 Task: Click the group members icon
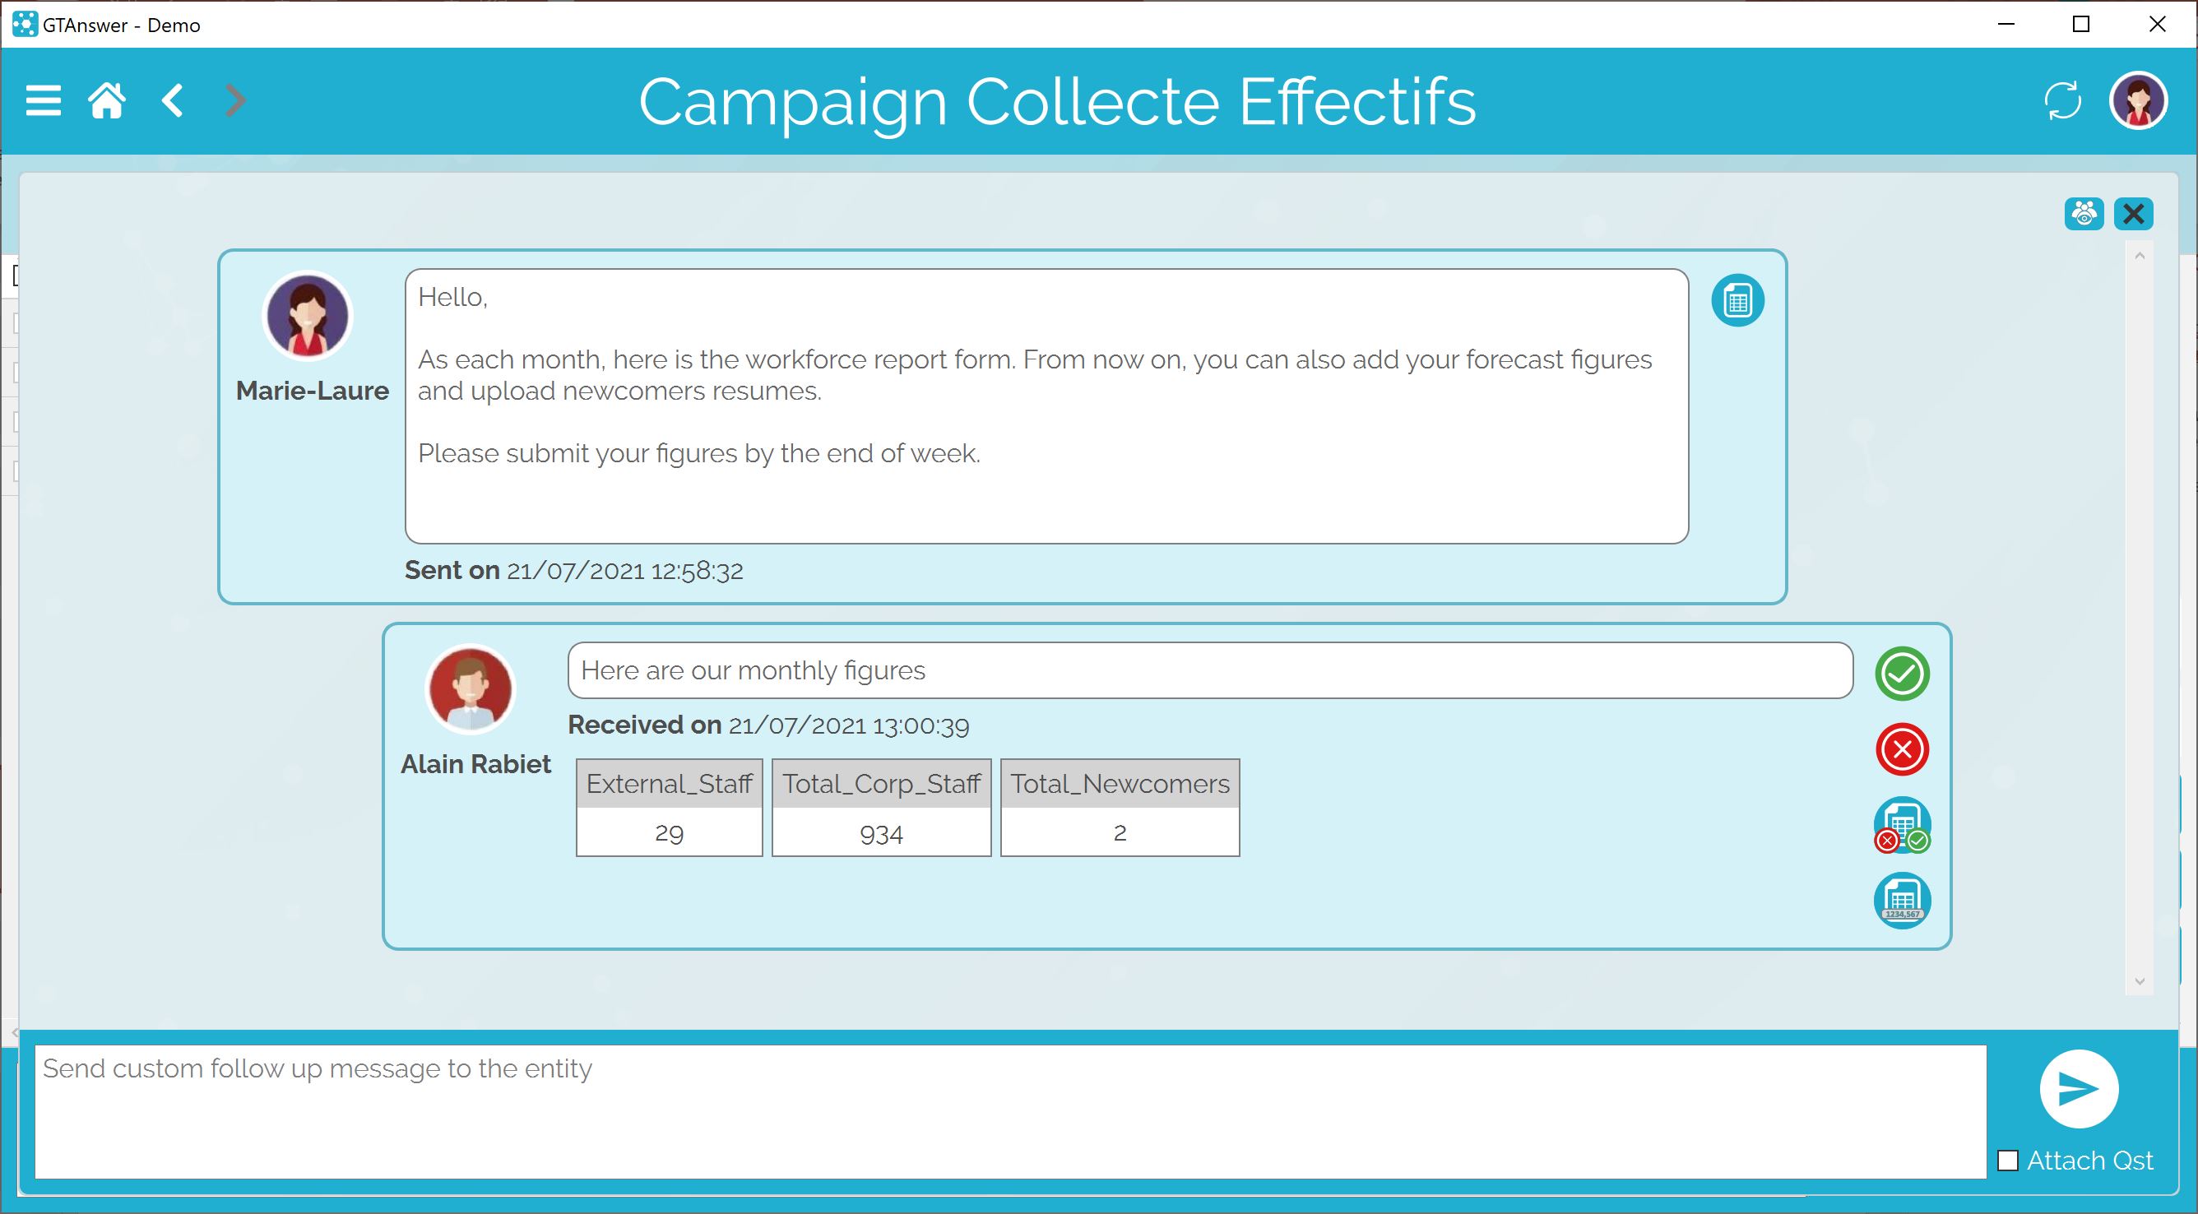click(2084, 213)
